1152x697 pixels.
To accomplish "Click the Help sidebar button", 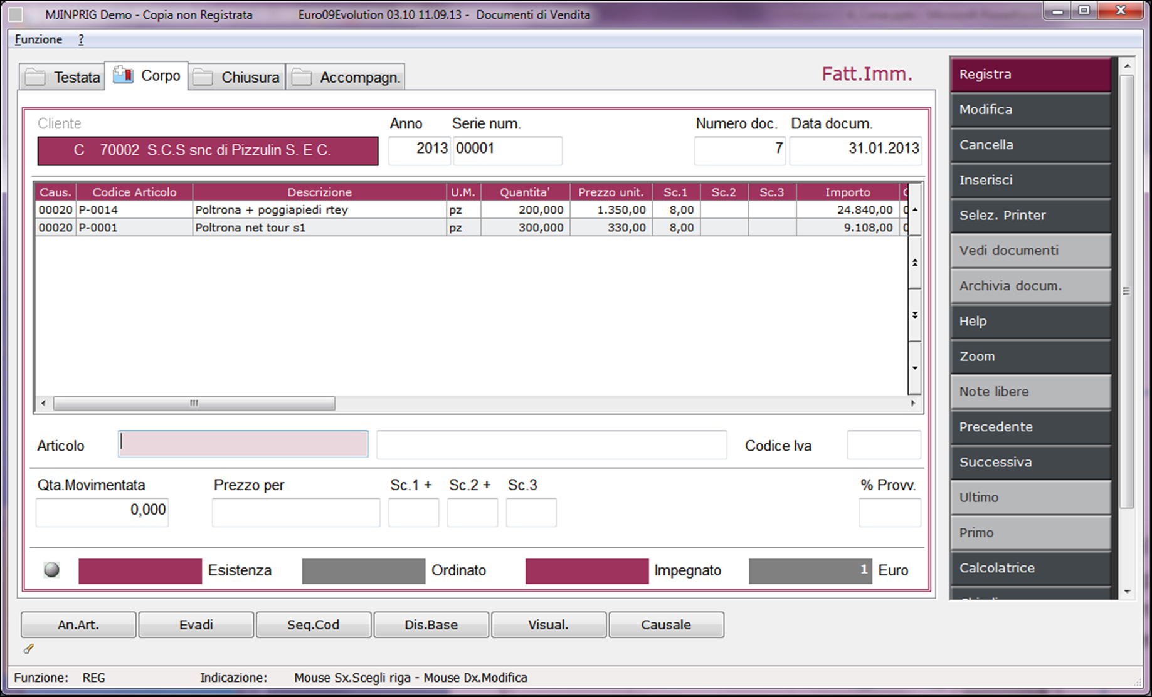I will pos(1030,321).
